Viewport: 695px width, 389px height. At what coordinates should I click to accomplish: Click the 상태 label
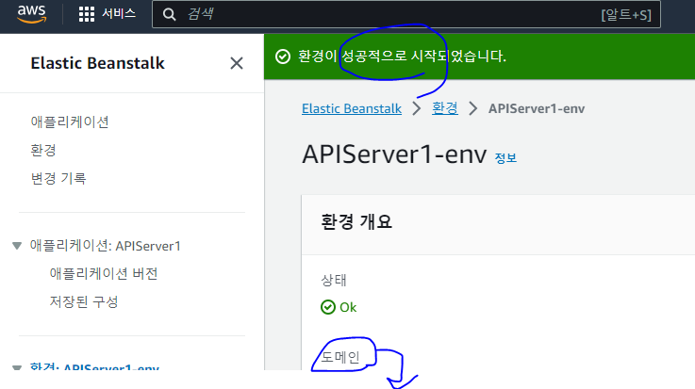333,280
